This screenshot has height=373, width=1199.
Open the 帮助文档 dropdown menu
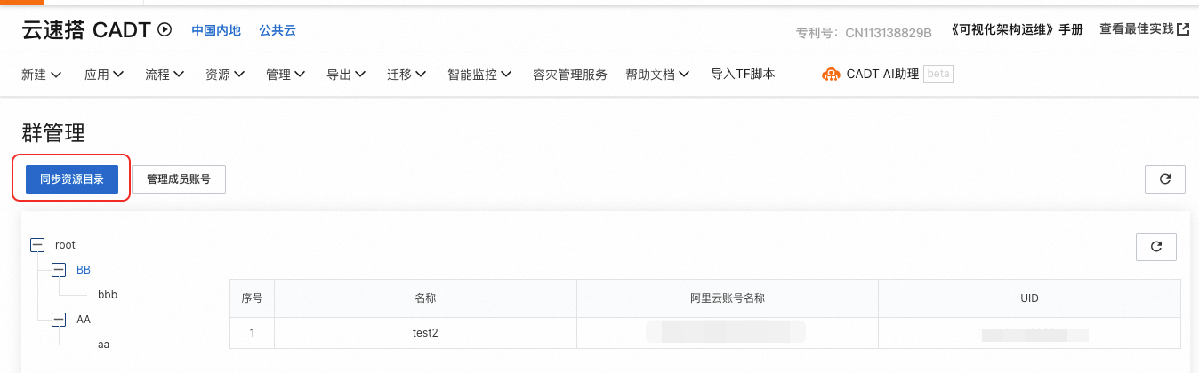[658, 75]
